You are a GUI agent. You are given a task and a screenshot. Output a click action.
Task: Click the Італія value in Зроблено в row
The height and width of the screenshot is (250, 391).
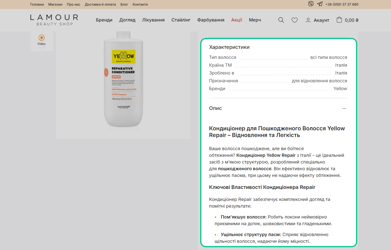pyautogui.click(x=341, y=73)
